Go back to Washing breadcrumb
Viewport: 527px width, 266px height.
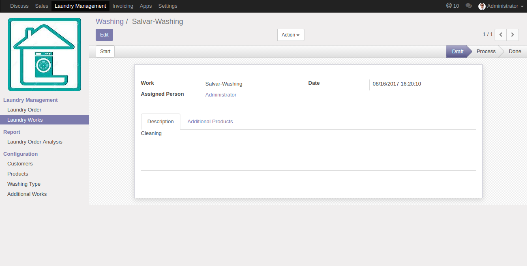coord(109,21)
